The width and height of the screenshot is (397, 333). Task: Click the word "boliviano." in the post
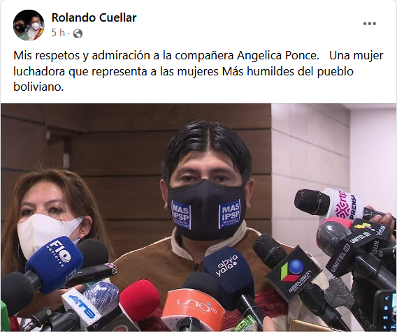click(x=38, y=87)
